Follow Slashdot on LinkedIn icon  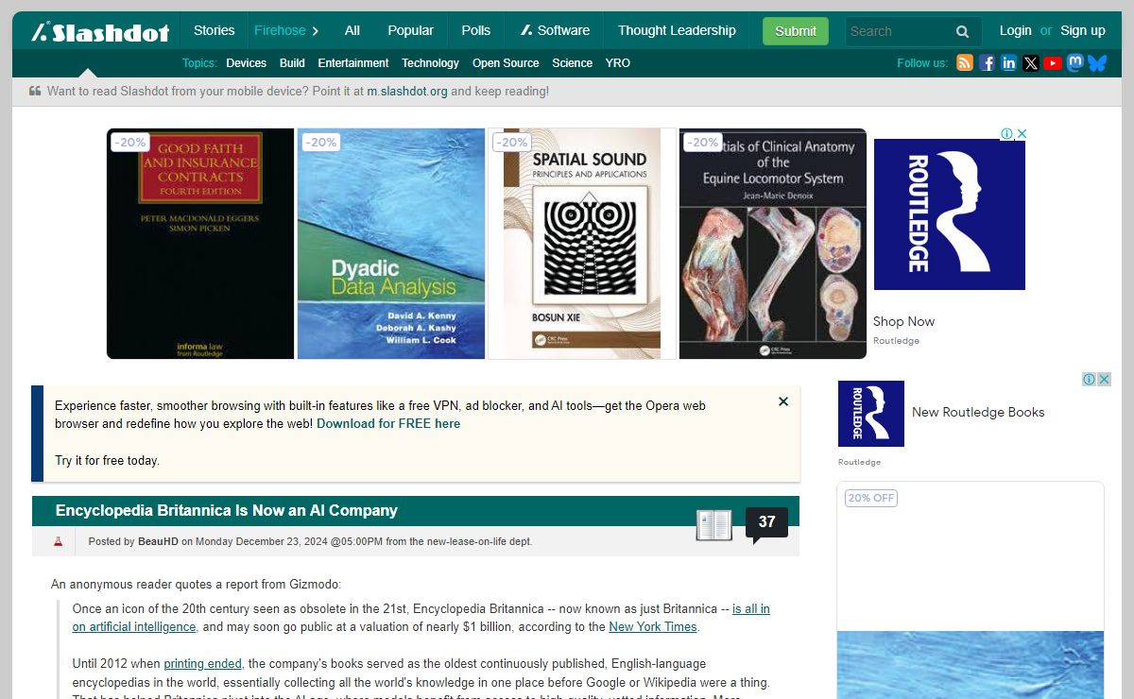pos(1008,63)
